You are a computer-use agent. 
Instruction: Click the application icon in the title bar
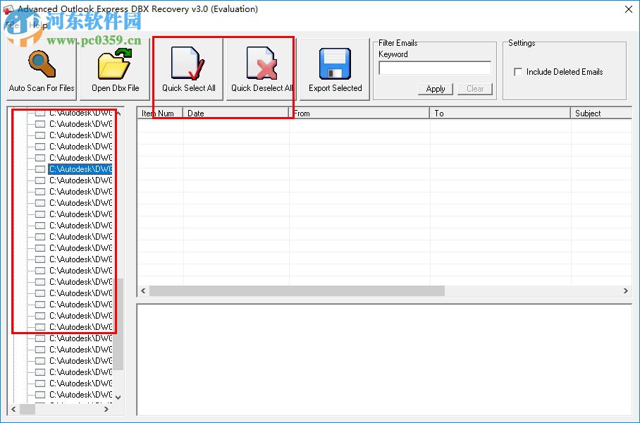coord(9,9)
